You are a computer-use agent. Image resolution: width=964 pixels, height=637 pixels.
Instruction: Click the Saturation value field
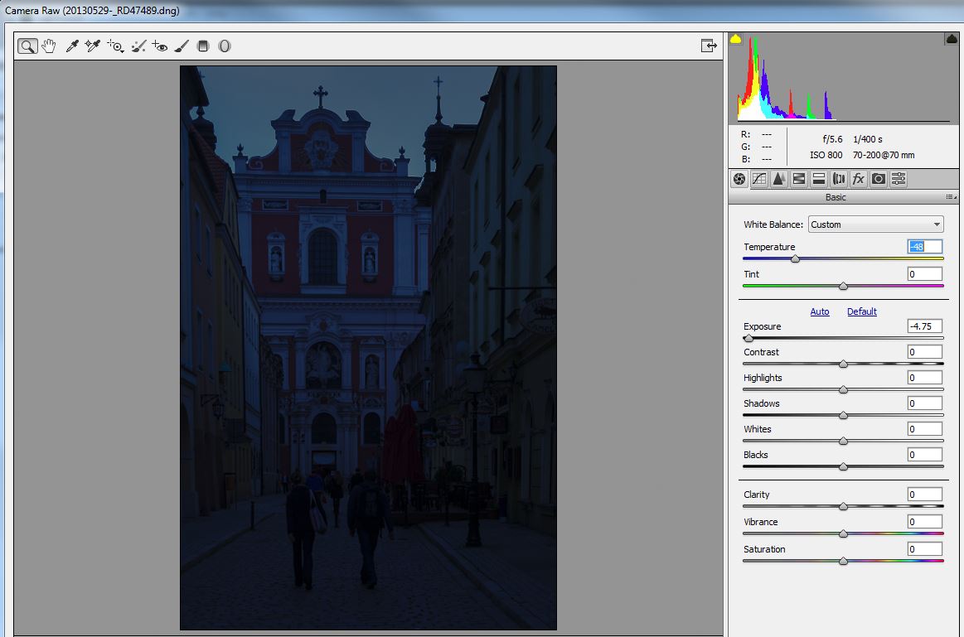[925, 549]
